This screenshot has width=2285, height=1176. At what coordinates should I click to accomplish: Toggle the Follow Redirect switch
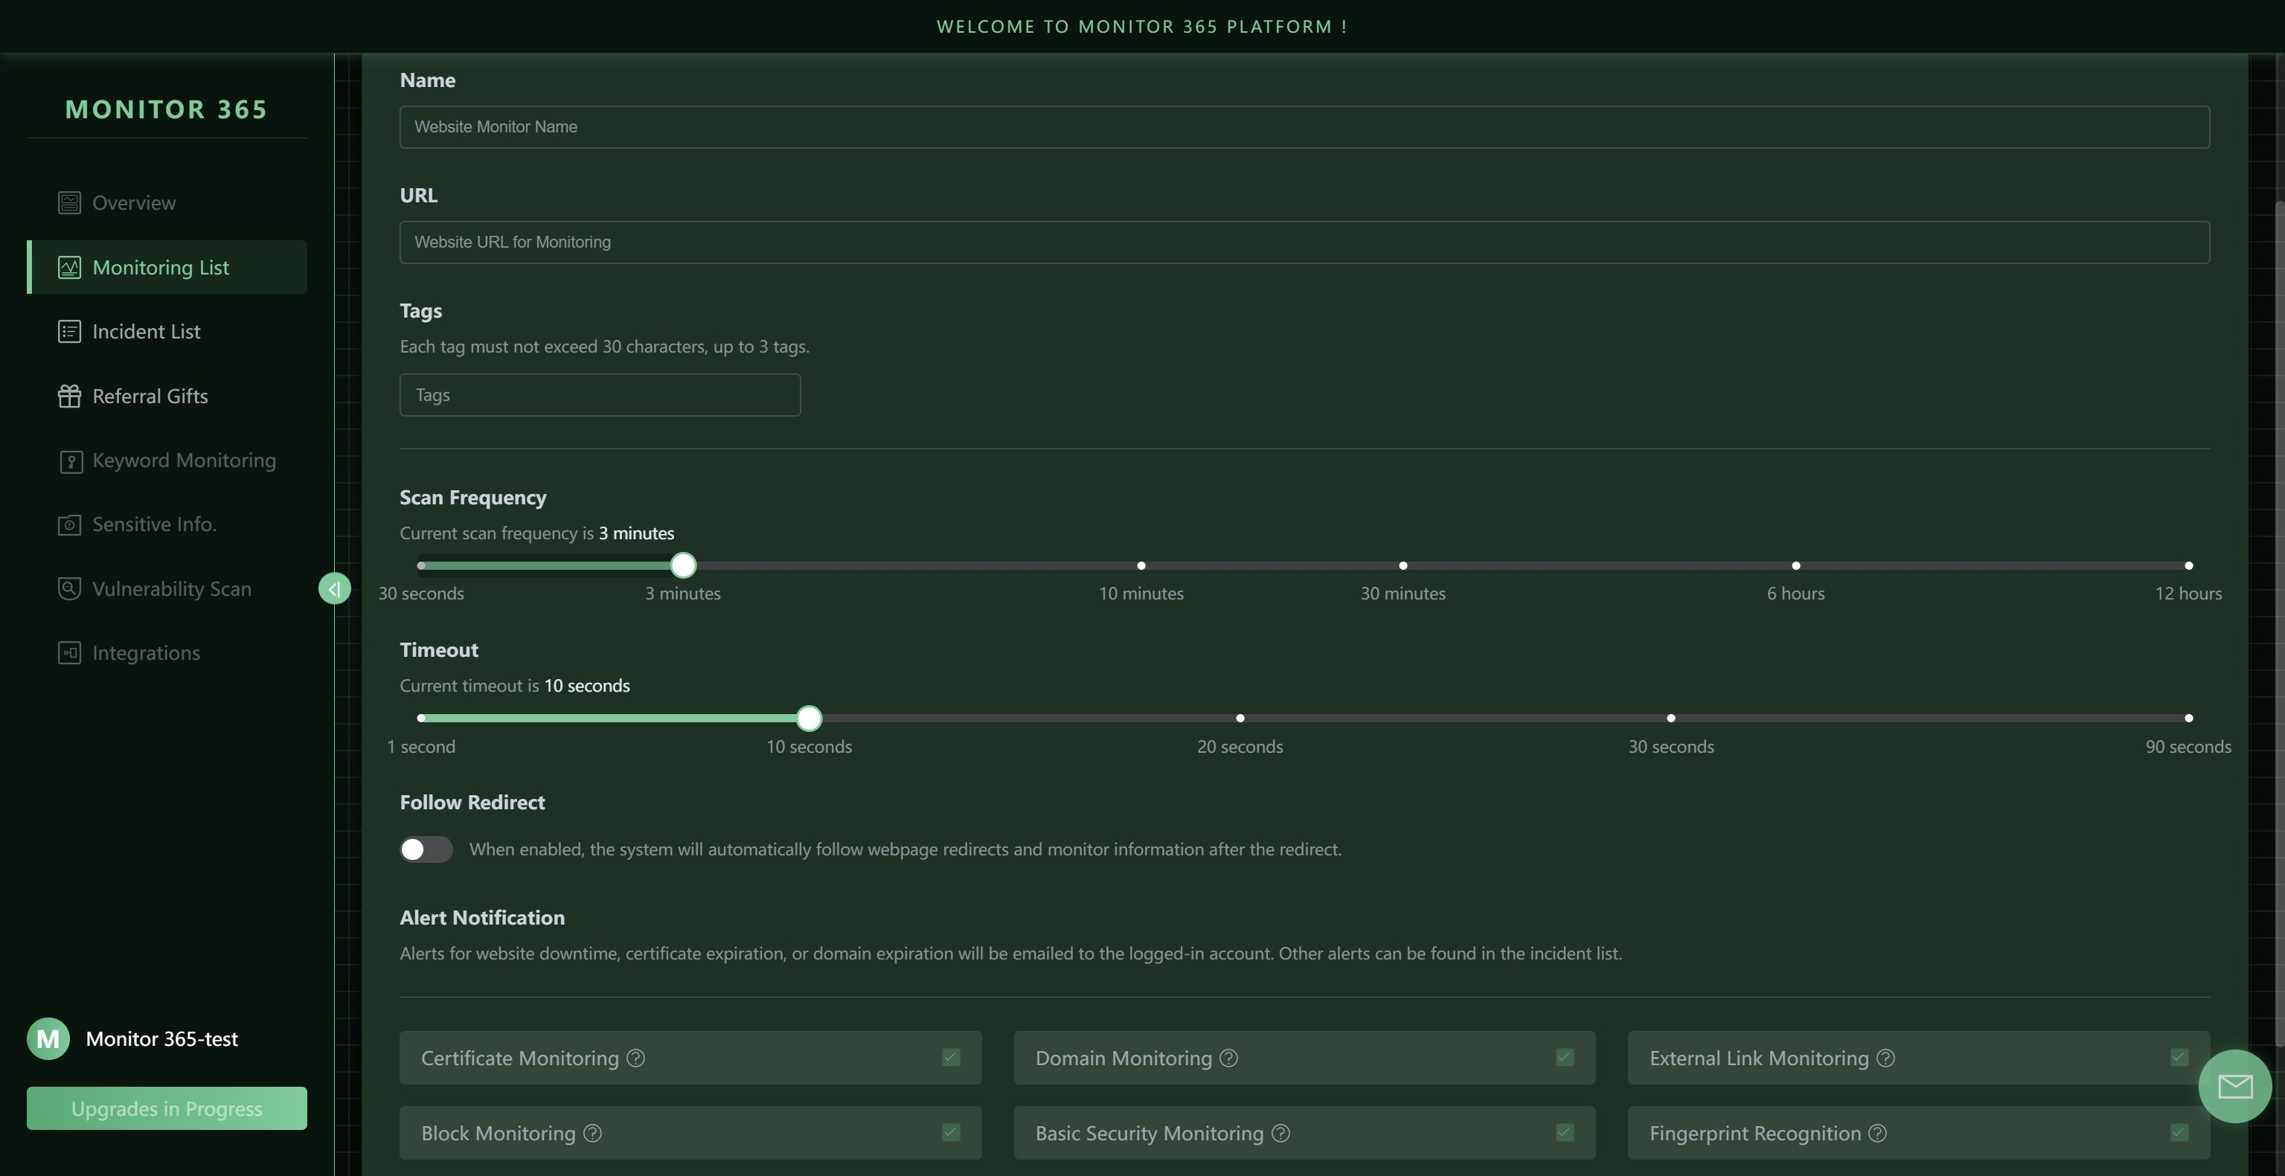pyautogui.click(x=426, y=849)
